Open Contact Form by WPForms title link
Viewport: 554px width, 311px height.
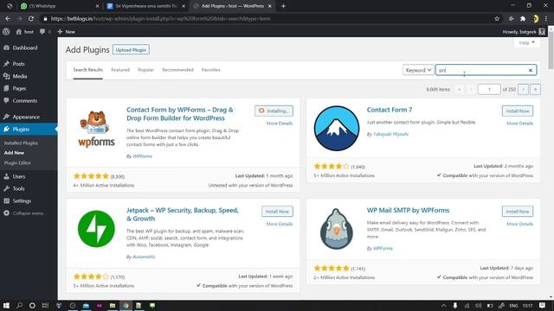click(180, 114)
